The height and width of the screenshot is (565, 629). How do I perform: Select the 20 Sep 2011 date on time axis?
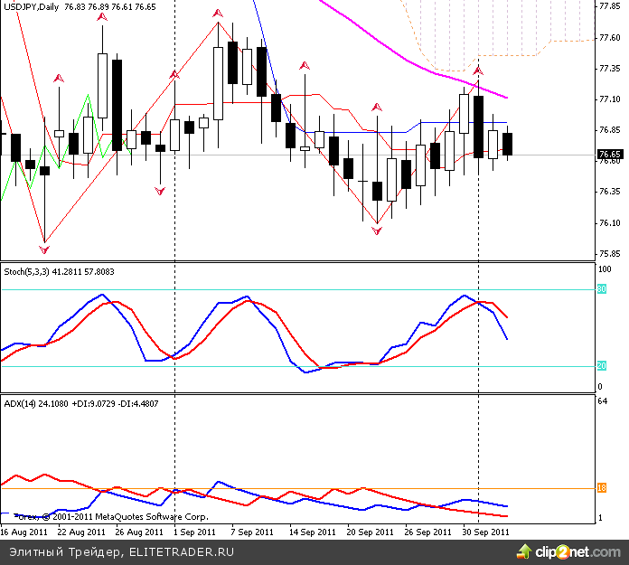(x=371, y=532)
